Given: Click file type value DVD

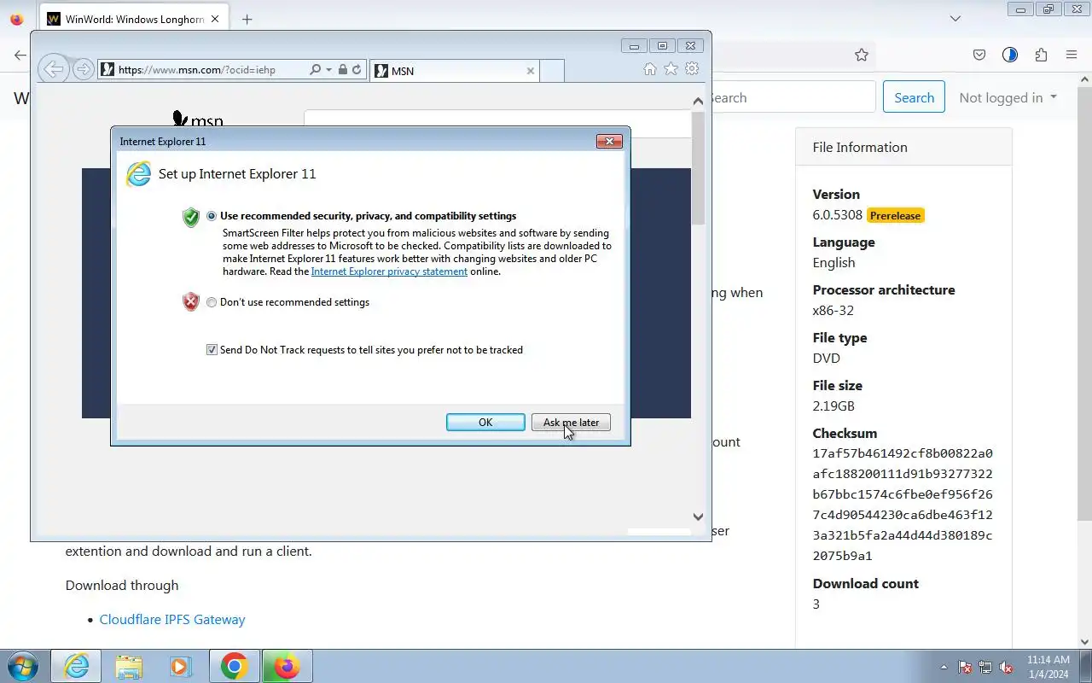Looking at the screenshot, I should [x=826, y=359].
